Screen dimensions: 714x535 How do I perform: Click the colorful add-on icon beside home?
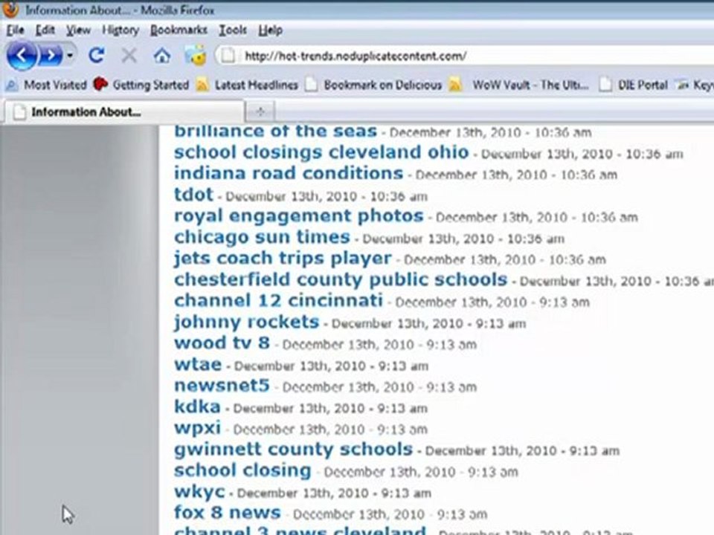(x=196, y=56)
